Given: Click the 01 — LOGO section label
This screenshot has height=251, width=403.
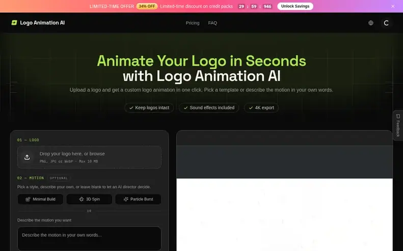Looking at the screenshot, I should tap(28, 140).
